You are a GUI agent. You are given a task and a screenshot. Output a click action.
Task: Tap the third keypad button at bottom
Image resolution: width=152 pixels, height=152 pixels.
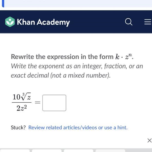click(79, 151)
